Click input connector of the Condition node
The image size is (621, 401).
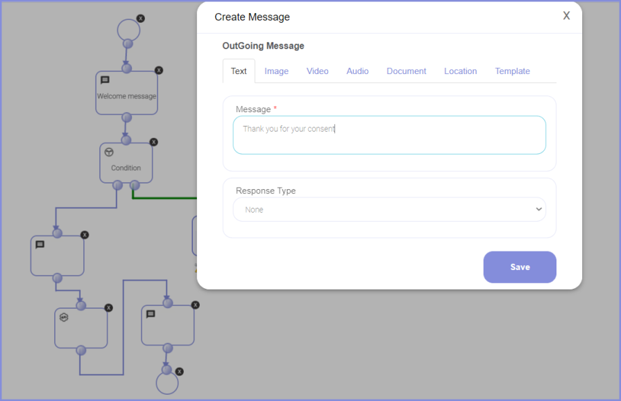point(126,140)
